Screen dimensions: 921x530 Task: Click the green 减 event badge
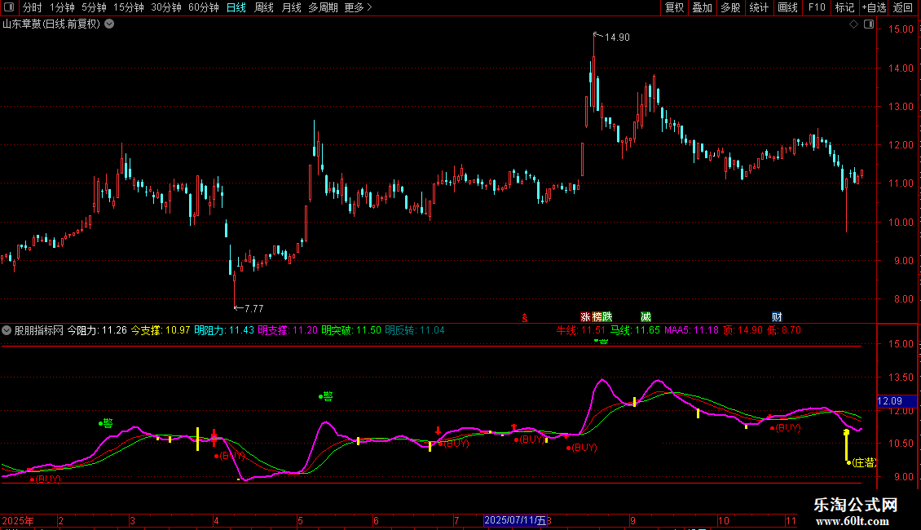pyautogui.click(x=646, y=317)
